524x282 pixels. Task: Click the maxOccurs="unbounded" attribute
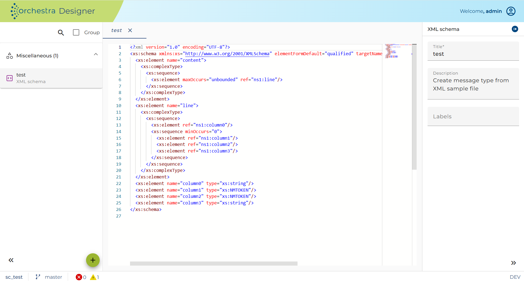(x=210, y=80)
